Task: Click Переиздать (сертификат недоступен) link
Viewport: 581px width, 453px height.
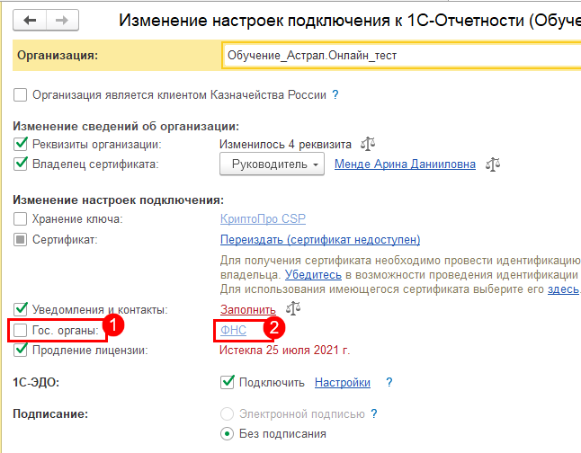Action: 319,240
